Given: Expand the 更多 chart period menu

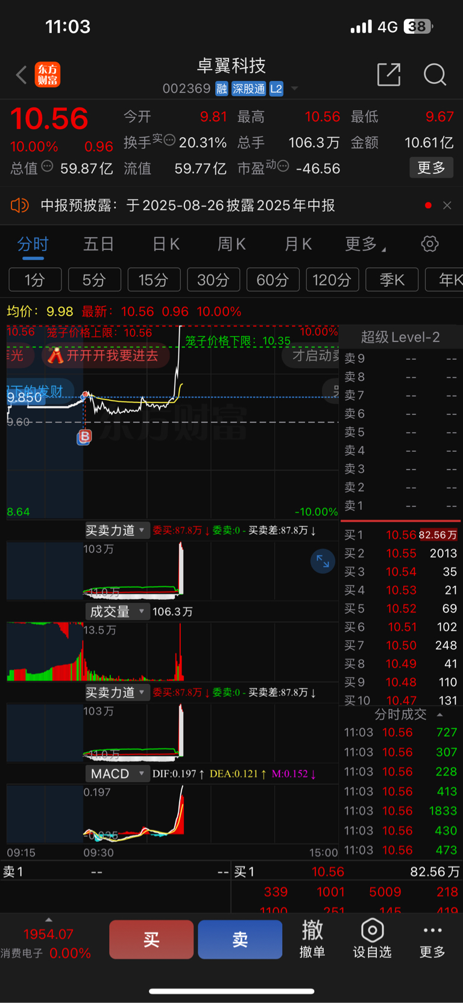Looking at the screenshot, I should [365, 244].
